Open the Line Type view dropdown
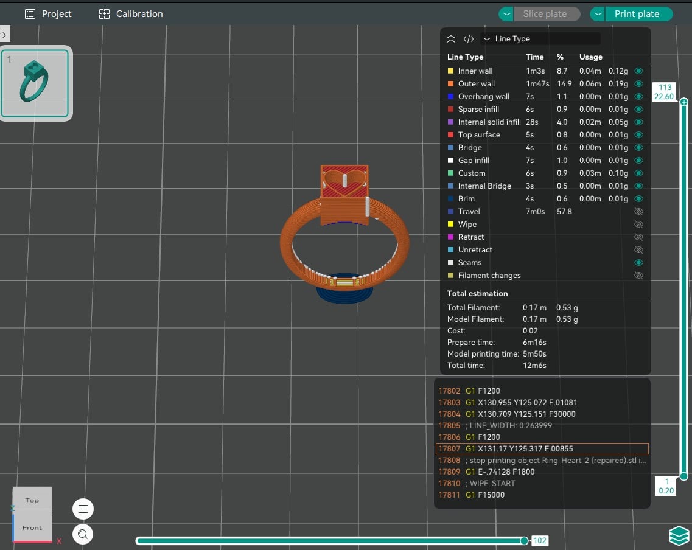The image size is (692, 550). [x=540, y=39]
